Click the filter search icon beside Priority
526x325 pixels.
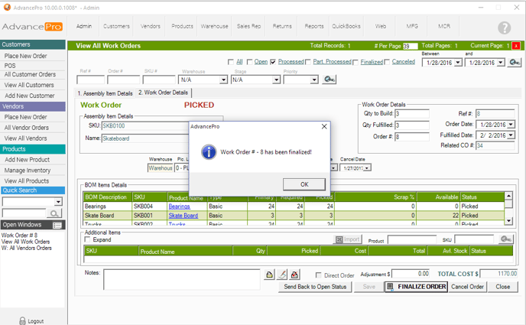(x=330, y=80)
